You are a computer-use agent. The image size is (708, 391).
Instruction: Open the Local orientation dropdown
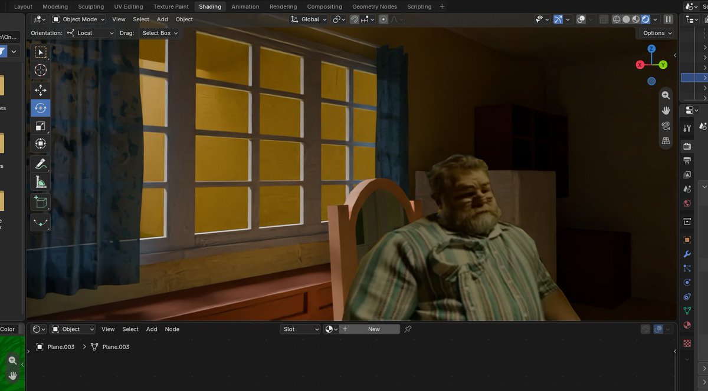click(90, 33)
